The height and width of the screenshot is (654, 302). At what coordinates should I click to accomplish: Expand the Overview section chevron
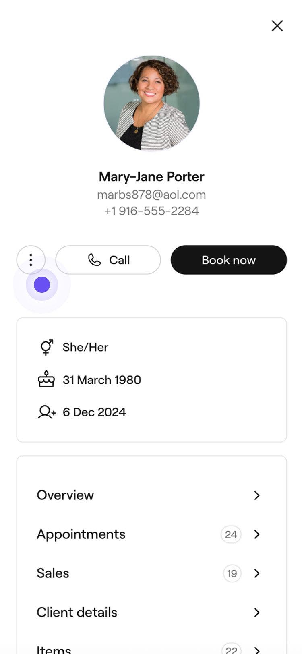click(x=257, y=495)
